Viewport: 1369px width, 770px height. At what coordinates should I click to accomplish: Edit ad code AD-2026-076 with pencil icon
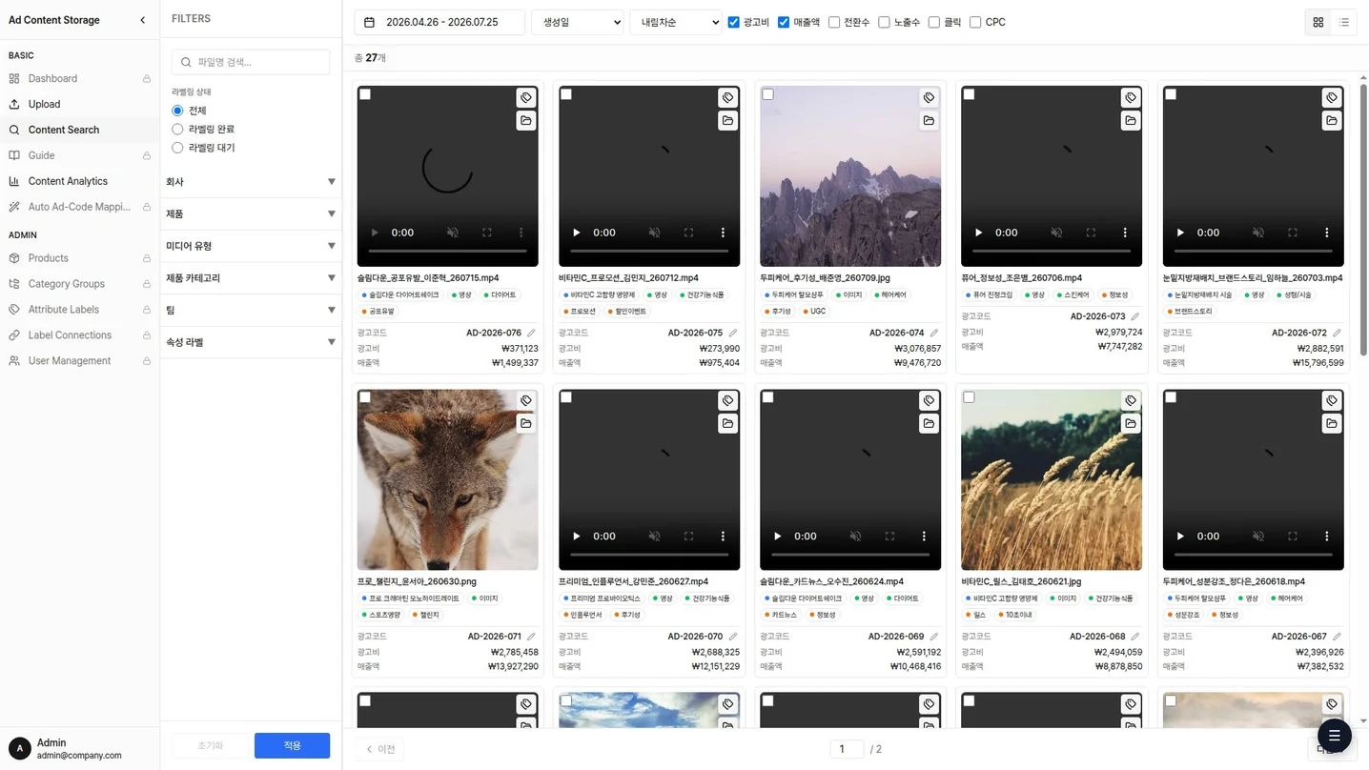click(x=531, y=333)
